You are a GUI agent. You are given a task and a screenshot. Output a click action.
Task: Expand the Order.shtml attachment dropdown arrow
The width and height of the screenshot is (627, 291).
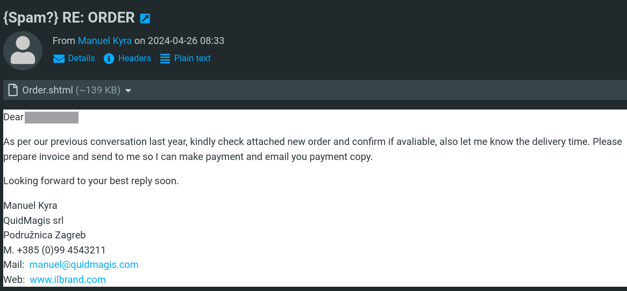click(x=129, y=91)
